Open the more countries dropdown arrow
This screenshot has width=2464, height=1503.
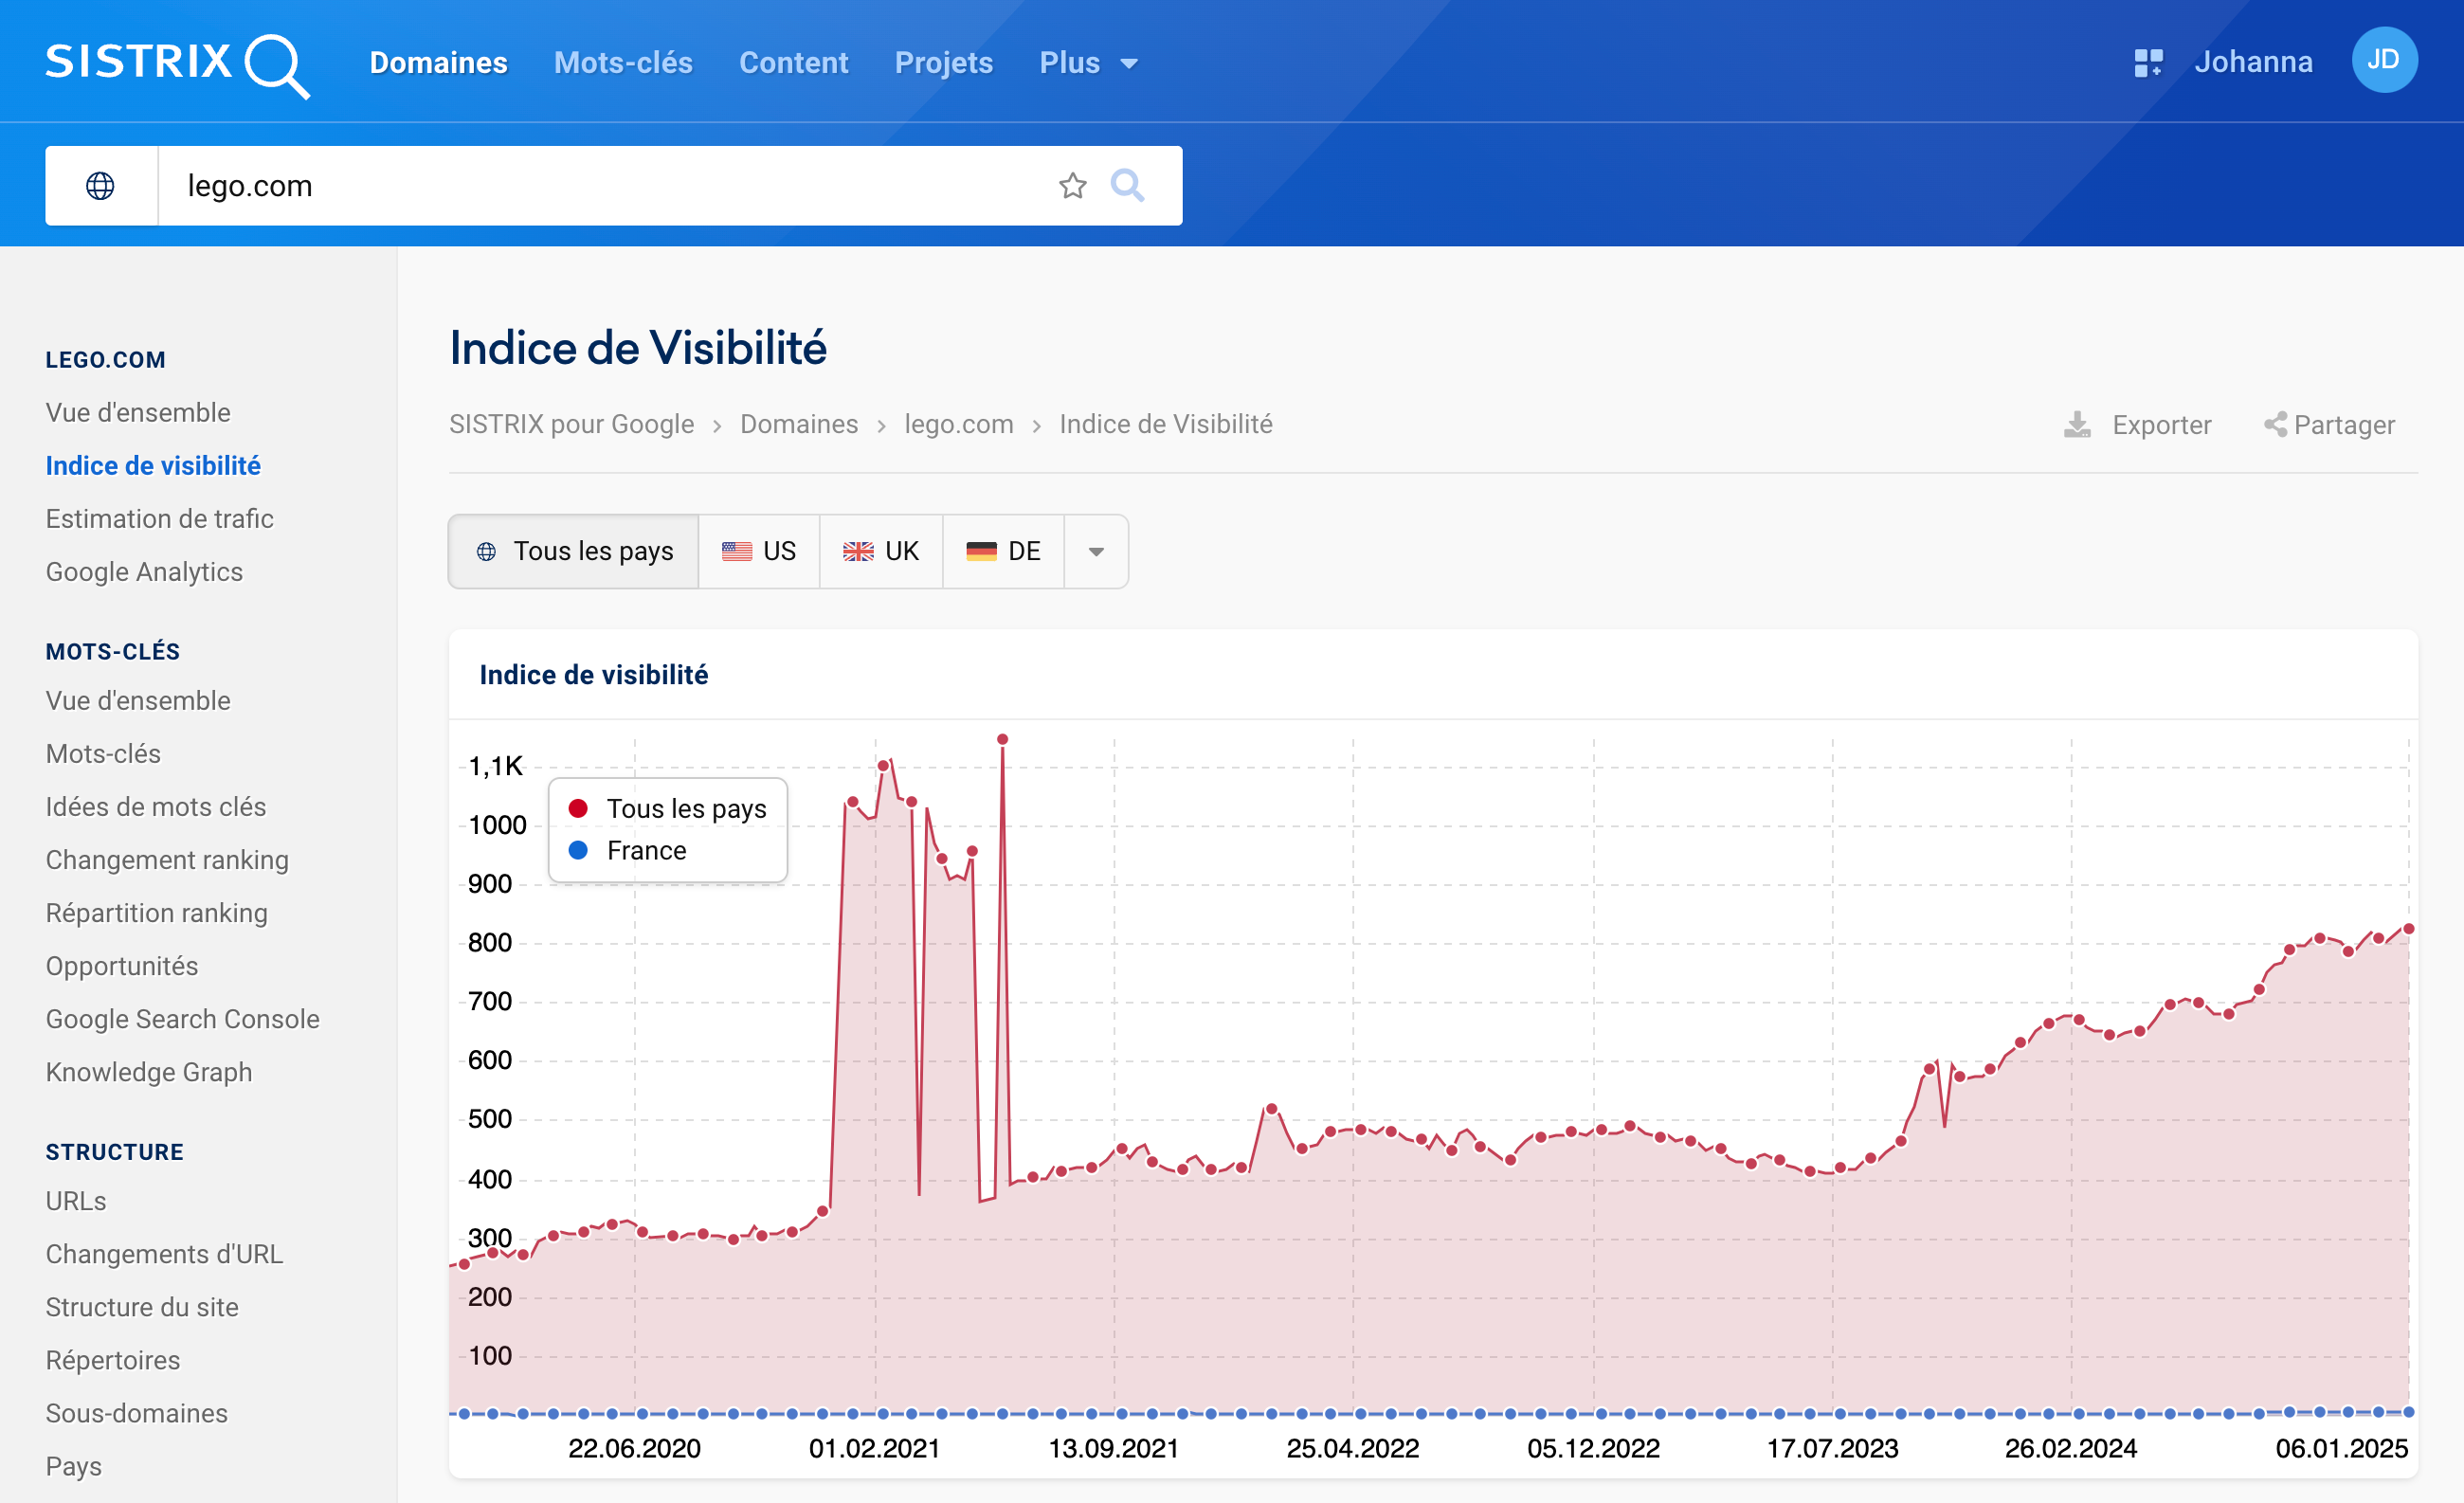click(1096, 552)
